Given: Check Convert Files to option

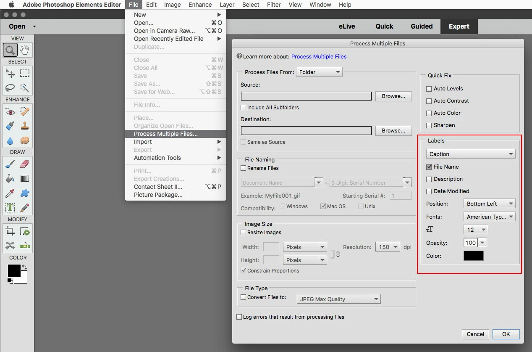Looking at the screenshot, I should pyautogui.click(x=244, y=297).
